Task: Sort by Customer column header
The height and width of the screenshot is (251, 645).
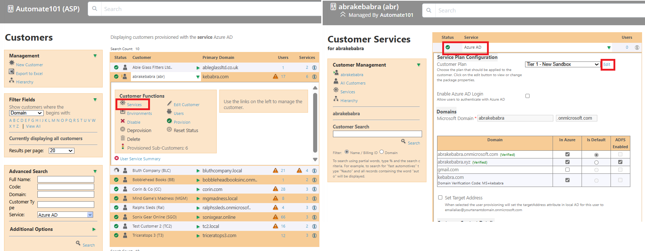Action: (x=142, y=57)
